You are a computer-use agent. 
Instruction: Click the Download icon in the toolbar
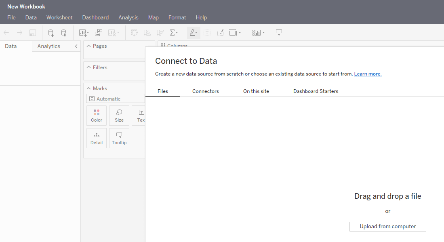pyautogui.click(x=278, y=32)
